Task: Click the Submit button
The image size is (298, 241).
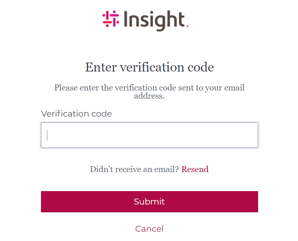Action: pyautogui.click(x=149, y=202)
